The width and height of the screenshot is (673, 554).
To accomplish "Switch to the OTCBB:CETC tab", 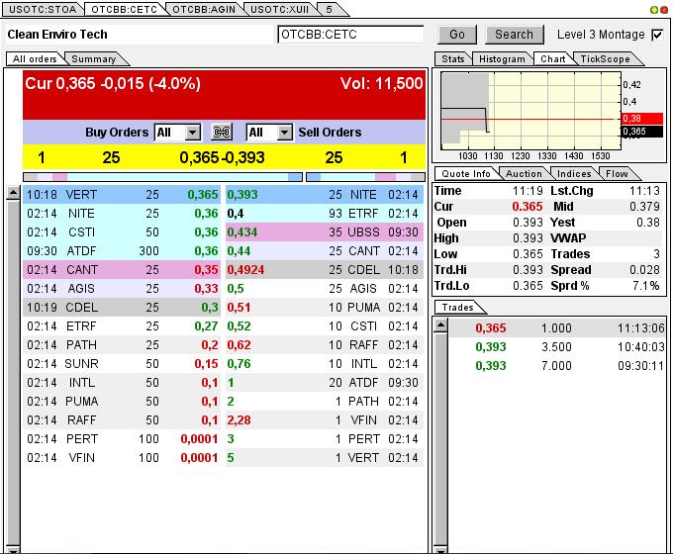I will (x=124, y=10).
